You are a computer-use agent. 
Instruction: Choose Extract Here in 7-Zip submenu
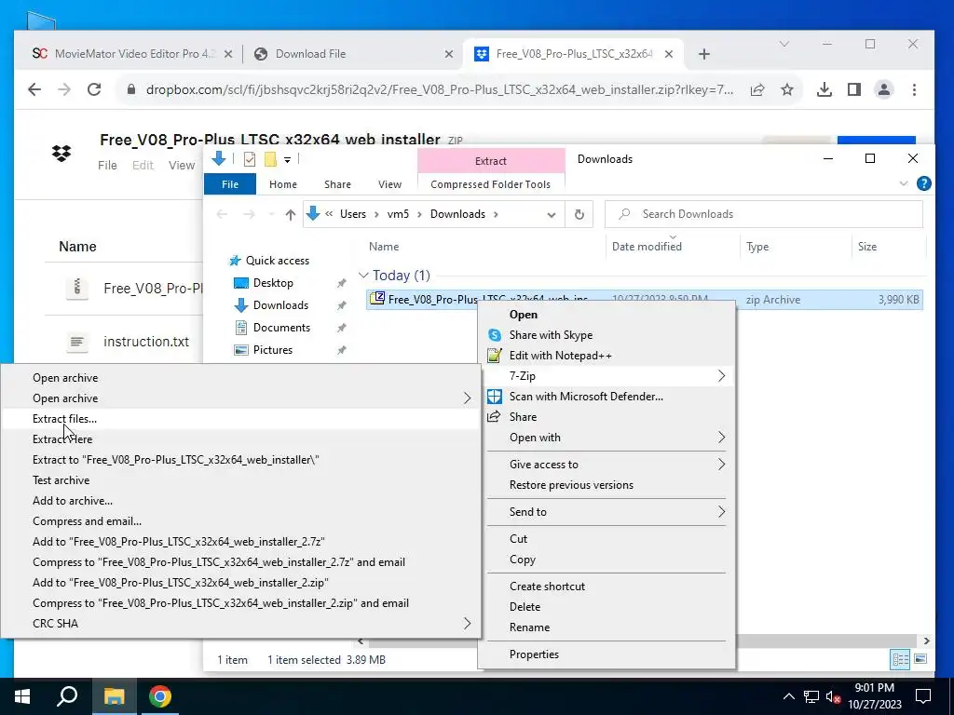point(240,439)
